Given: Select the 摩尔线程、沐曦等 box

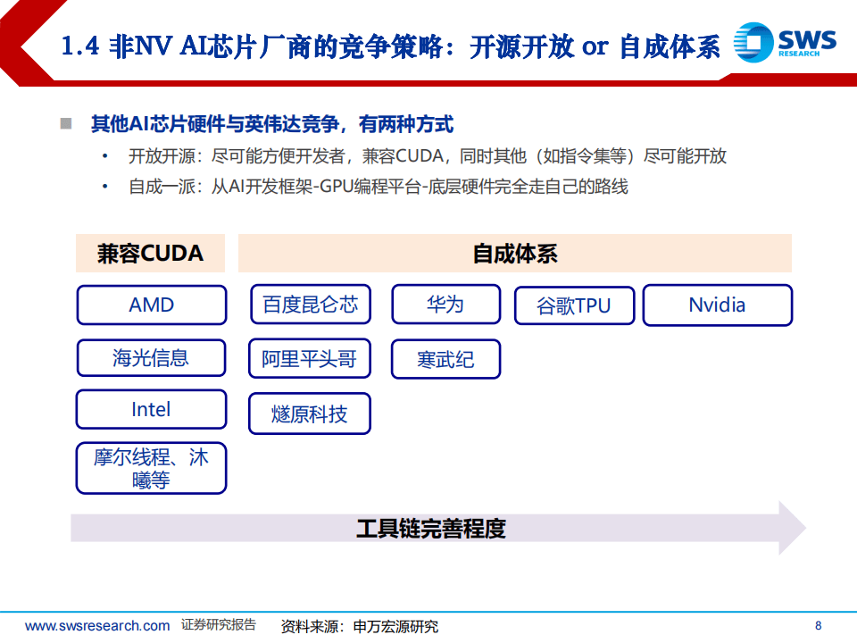Looking at the screenshot, I should pyautogui.click(x=152, y=469).
